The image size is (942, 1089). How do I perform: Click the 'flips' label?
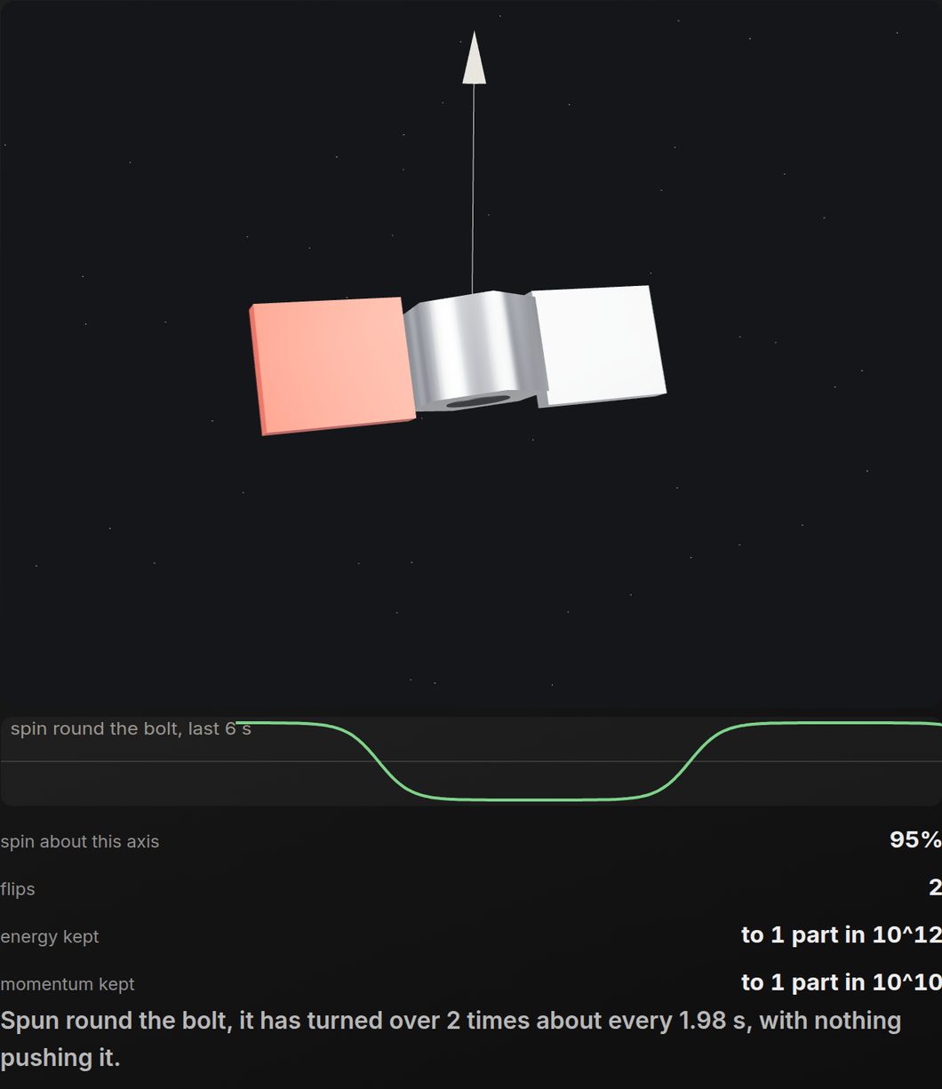click(18, 889)
